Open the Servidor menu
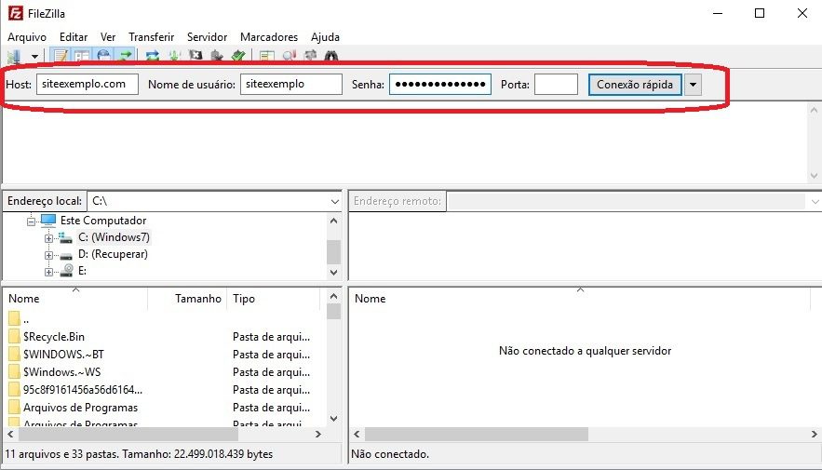Image resolution: width=822 pixels, height=470 pixels. [x=207, y=36]
